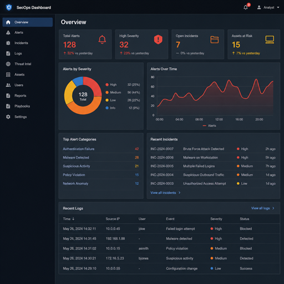The height and width of the screenshot is (284, 284).
Task: Toggle the Alerts series legend in the chart
Action: 209,126
